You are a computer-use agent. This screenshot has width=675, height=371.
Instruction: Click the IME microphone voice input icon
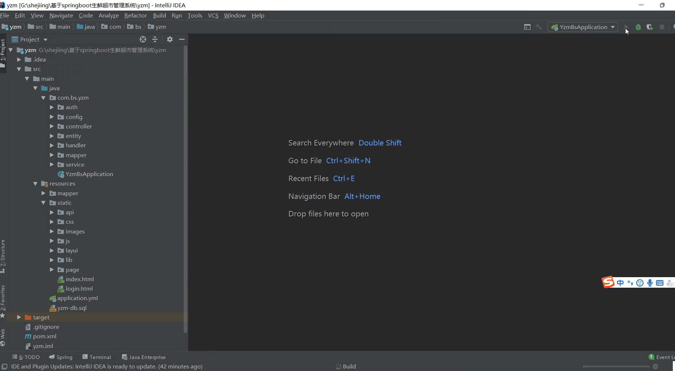[x=650, y=283]
